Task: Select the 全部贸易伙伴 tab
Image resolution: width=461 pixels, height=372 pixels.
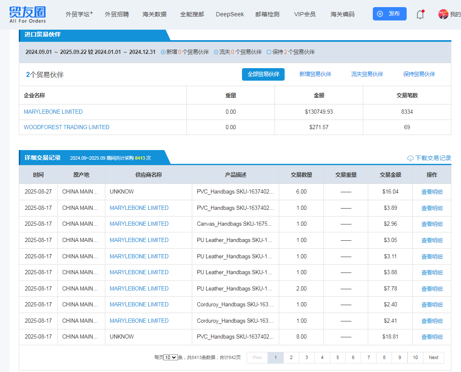Action: click(x=263, y=74)
